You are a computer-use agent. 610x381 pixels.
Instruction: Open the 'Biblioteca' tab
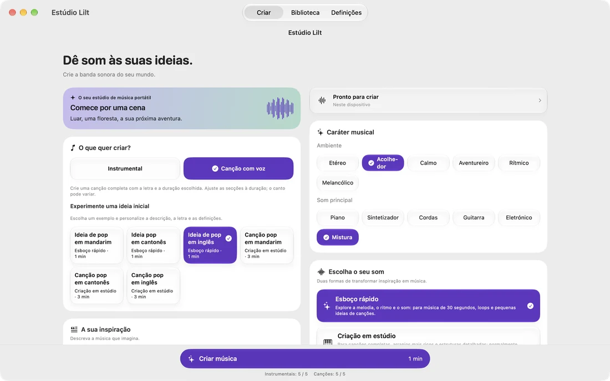[x=306, y=12]
